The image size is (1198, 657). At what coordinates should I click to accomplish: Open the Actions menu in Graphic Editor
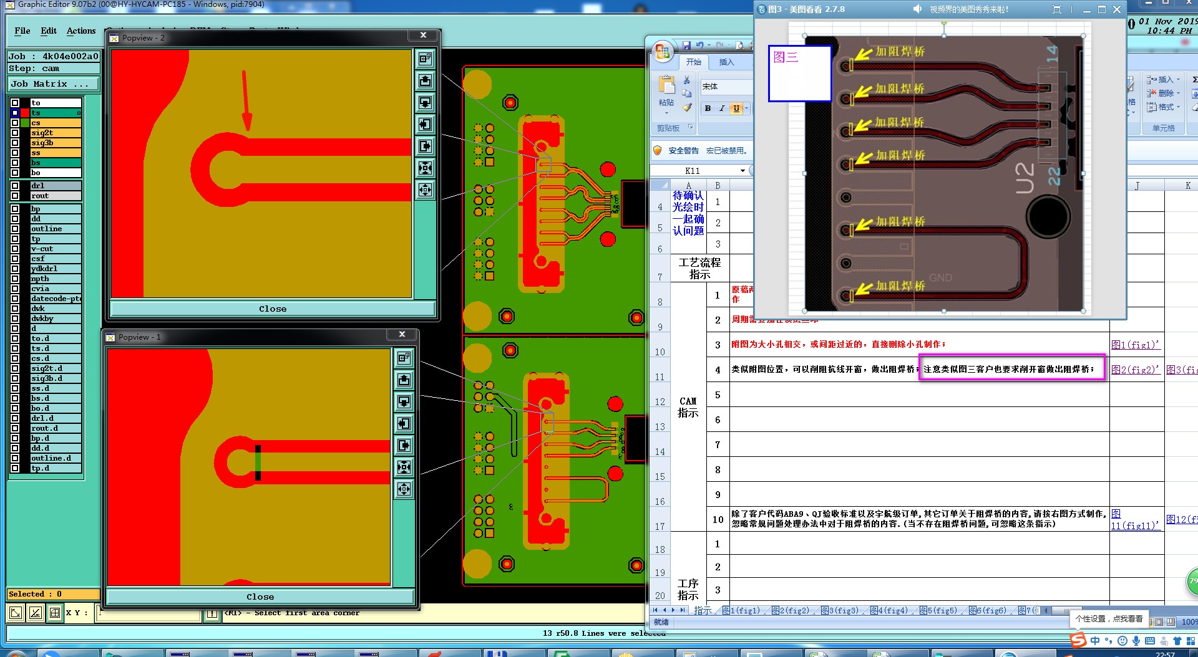81,31
